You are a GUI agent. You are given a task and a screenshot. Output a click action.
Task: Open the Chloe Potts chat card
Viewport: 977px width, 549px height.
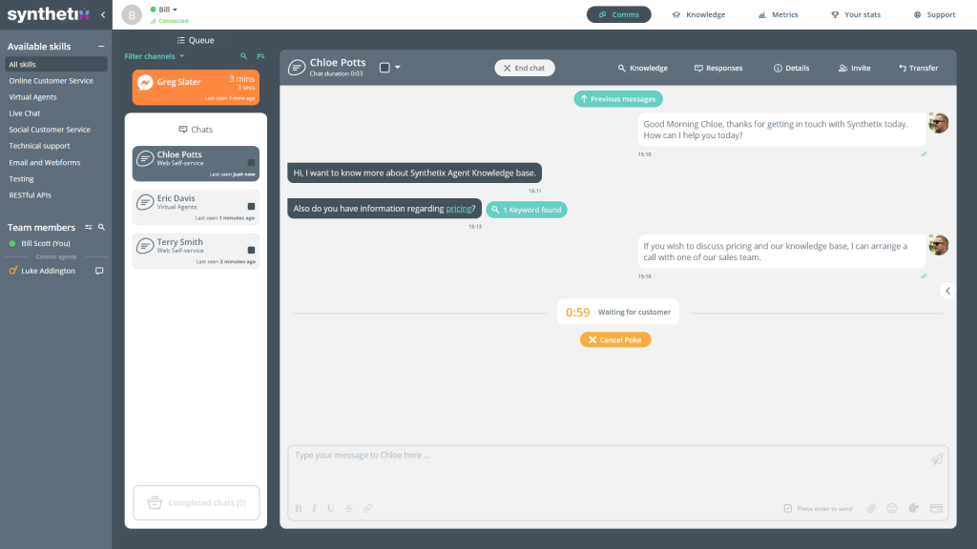(196, 164)
